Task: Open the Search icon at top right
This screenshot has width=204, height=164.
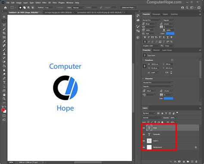Action: click(187, 8)
